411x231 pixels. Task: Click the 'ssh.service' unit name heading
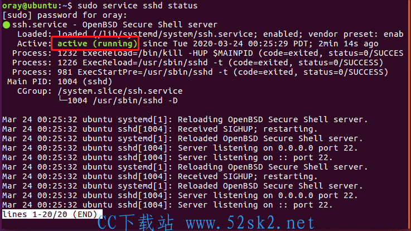40,25
